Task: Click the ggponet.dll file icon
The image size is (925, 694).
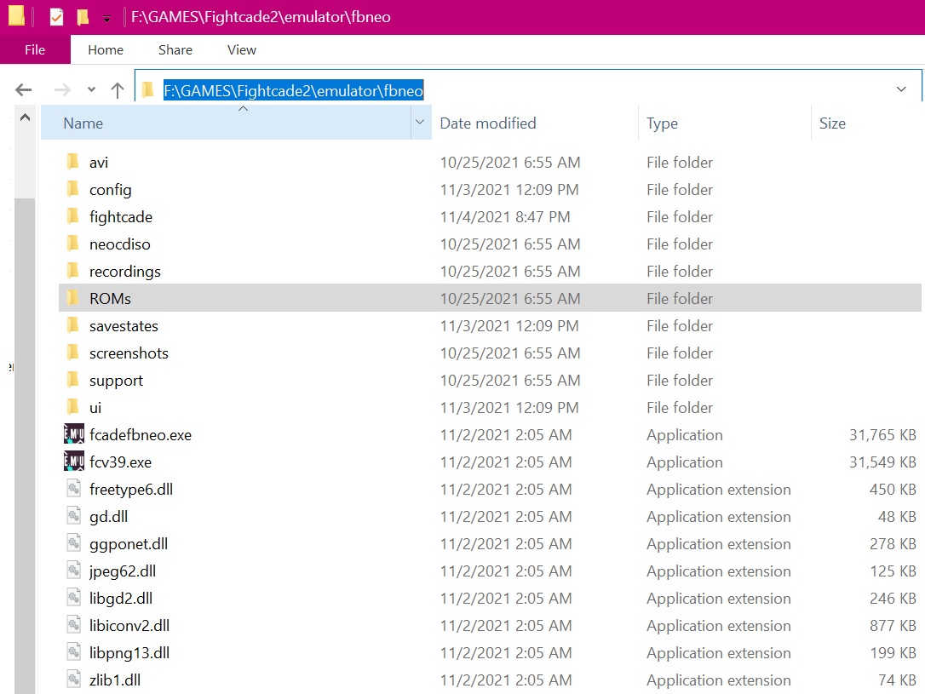Action: click(x=74, y=543)
